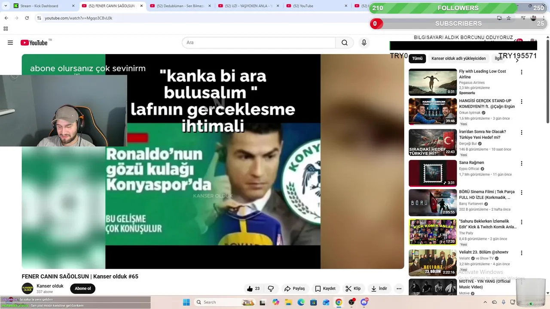Open options for Veliaht 23. Bölüm video
Screen dimensions: 550x309
(x=522, y=253)
